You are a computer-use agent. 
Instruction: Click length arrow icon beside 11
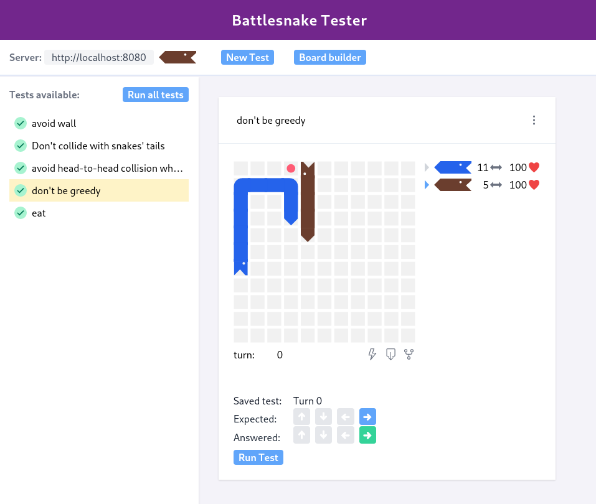[x=496, y=167]
